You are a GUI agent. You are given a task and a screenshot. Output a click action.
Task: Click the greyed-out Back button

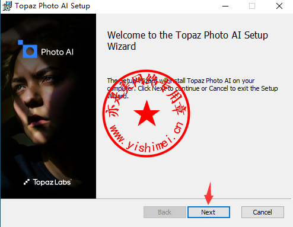(x=165, y=212)
